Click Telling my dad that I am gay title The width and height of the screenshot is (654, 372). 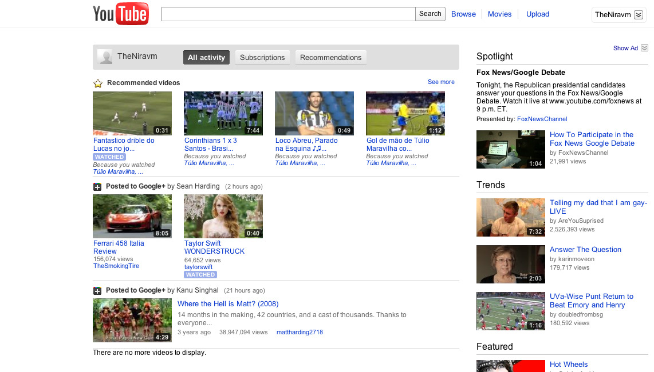tap(598, 207)
